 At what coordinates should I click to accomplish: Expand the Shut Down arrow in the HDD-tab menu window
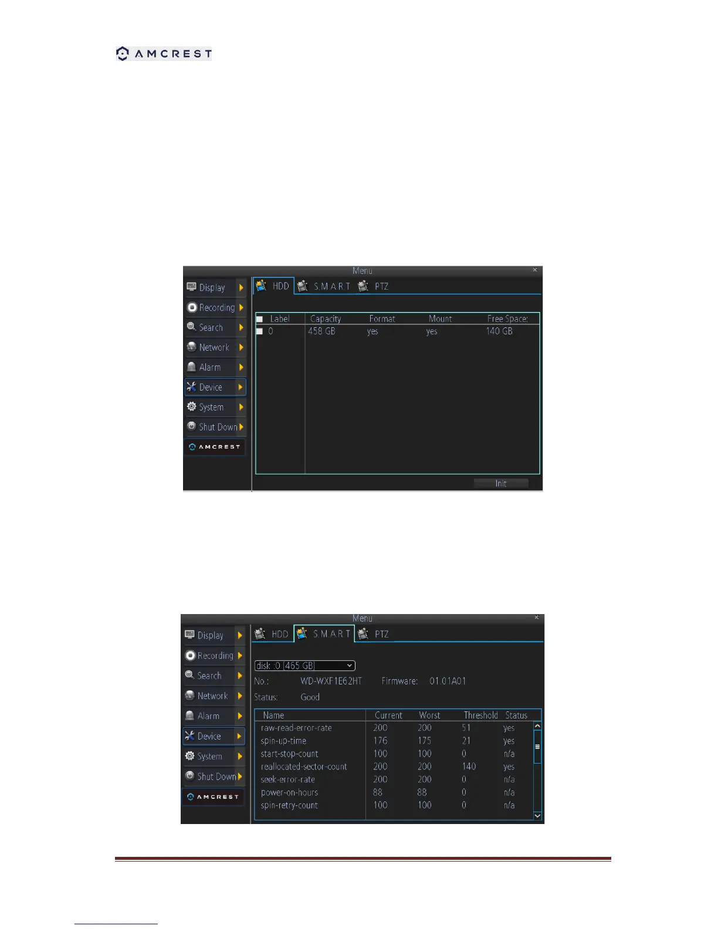[x=241, y=427]
